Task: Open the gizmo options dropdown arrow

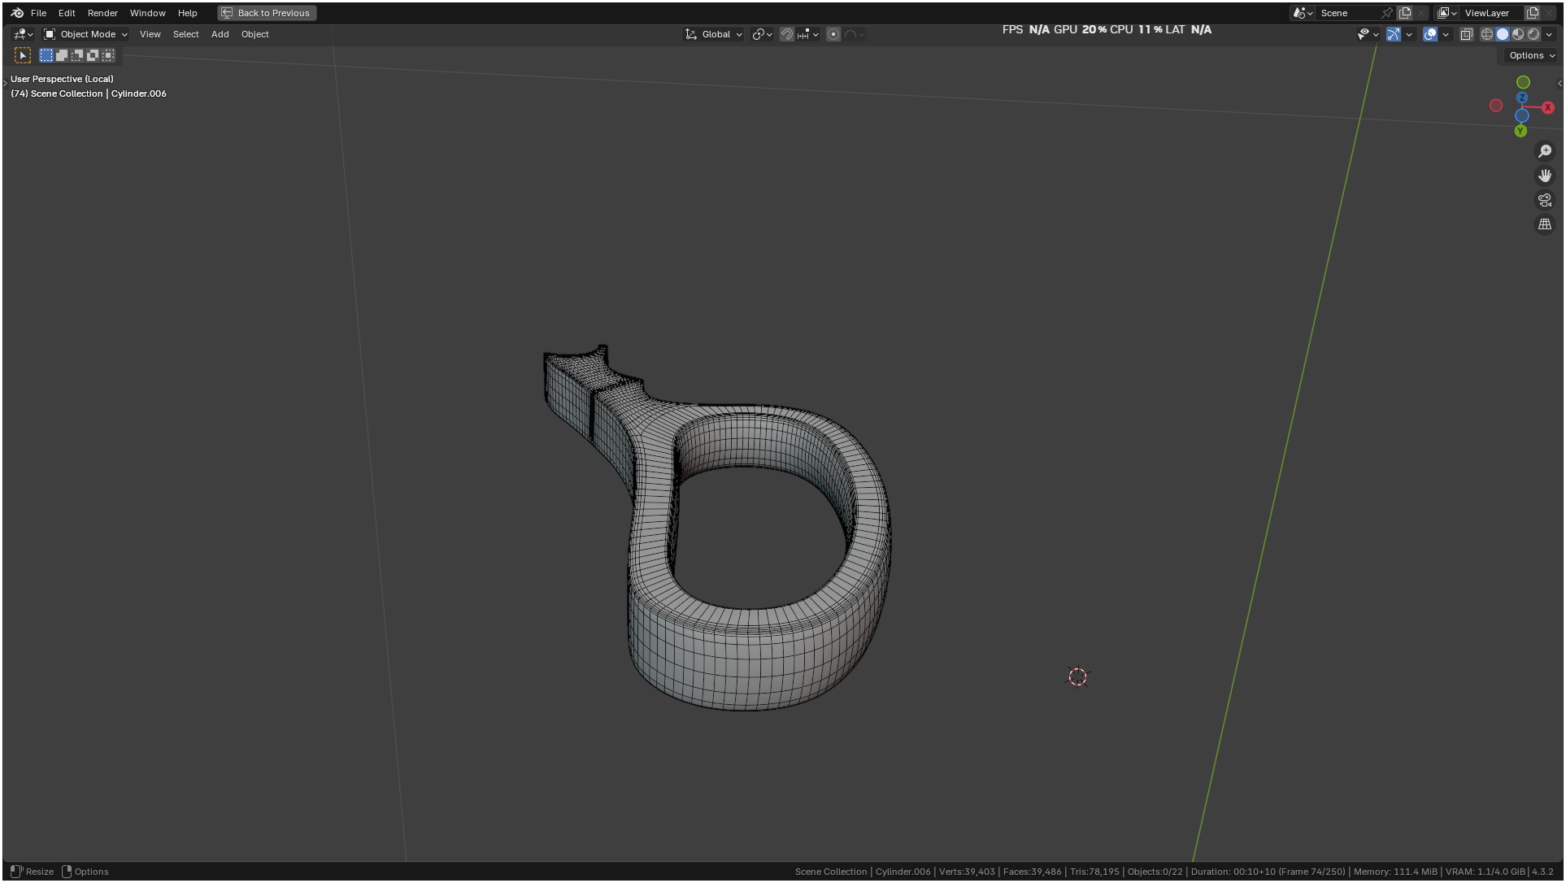Action: pos(1409,34)
